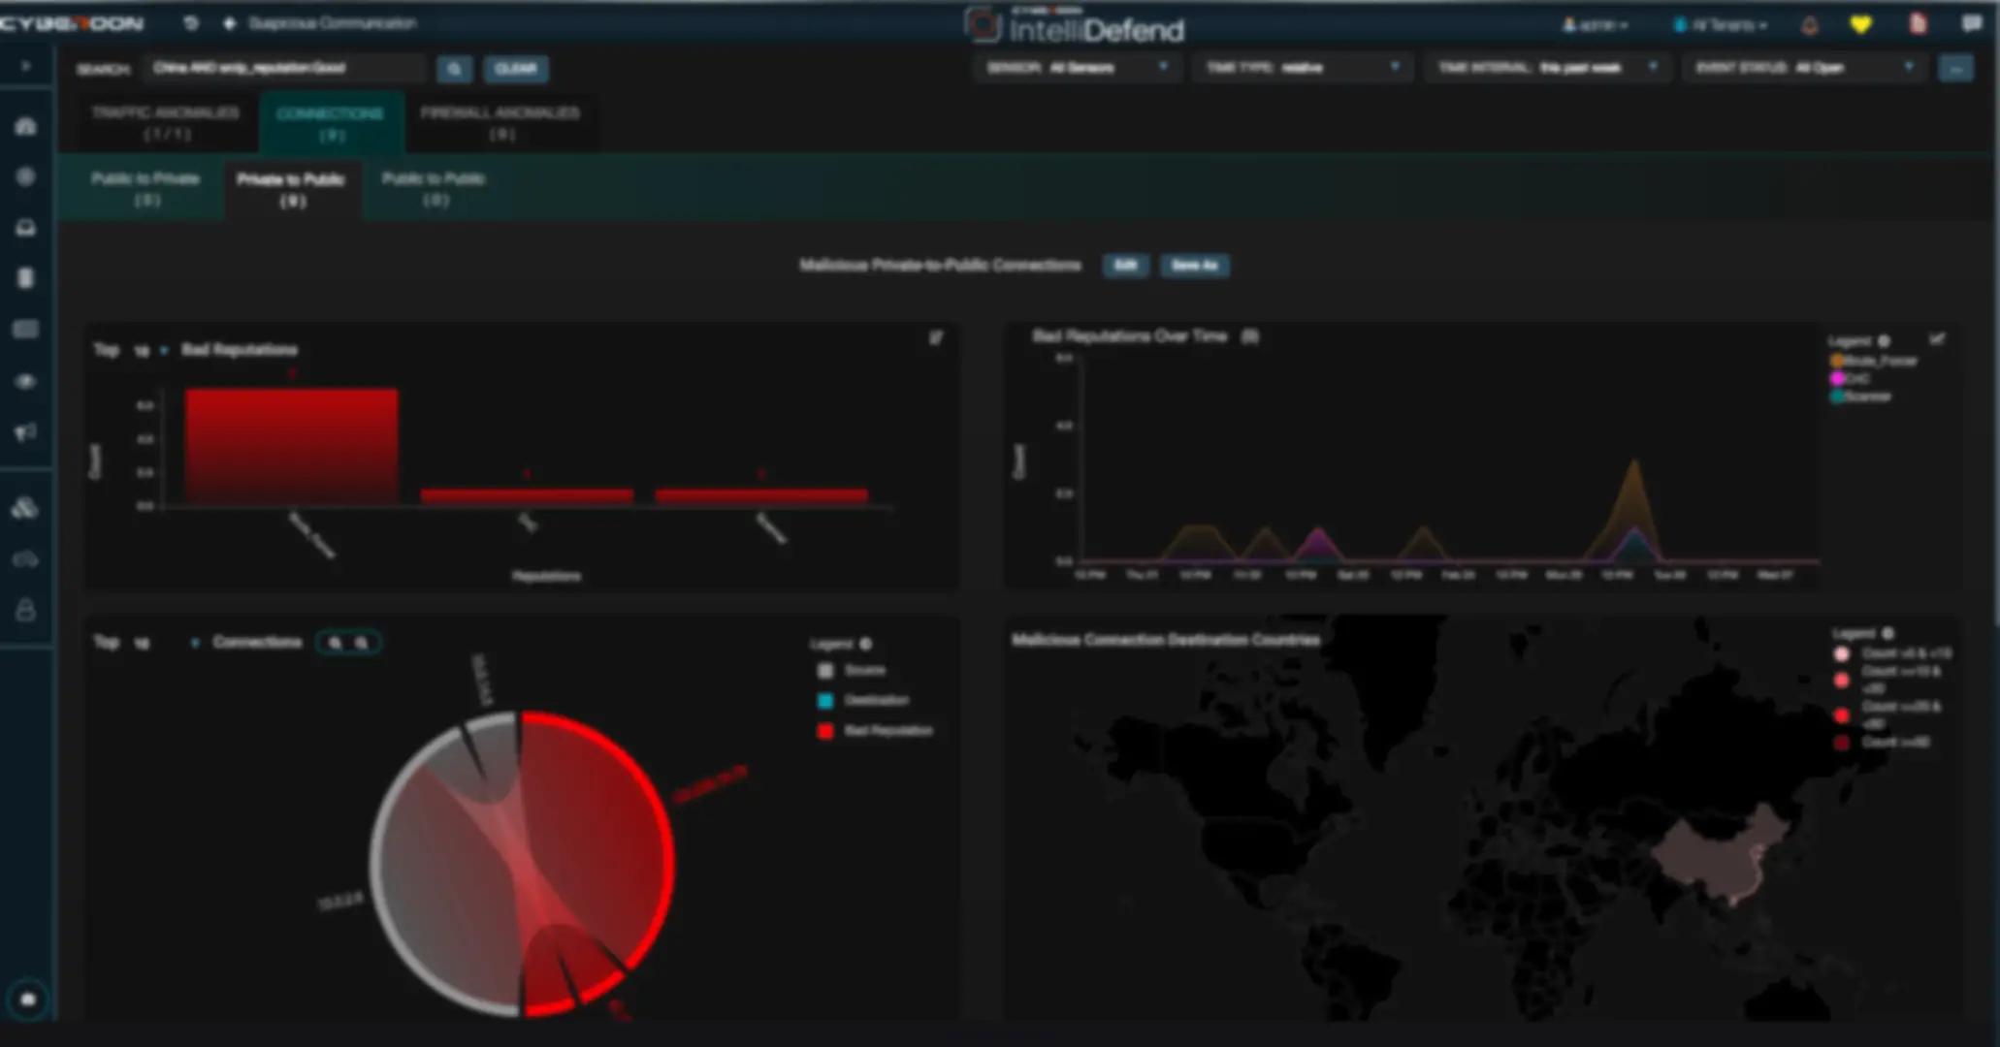Viewport: 2000px width, 1047px height.
Task: Open the red document icon
Action: [x=1918, y=24]
